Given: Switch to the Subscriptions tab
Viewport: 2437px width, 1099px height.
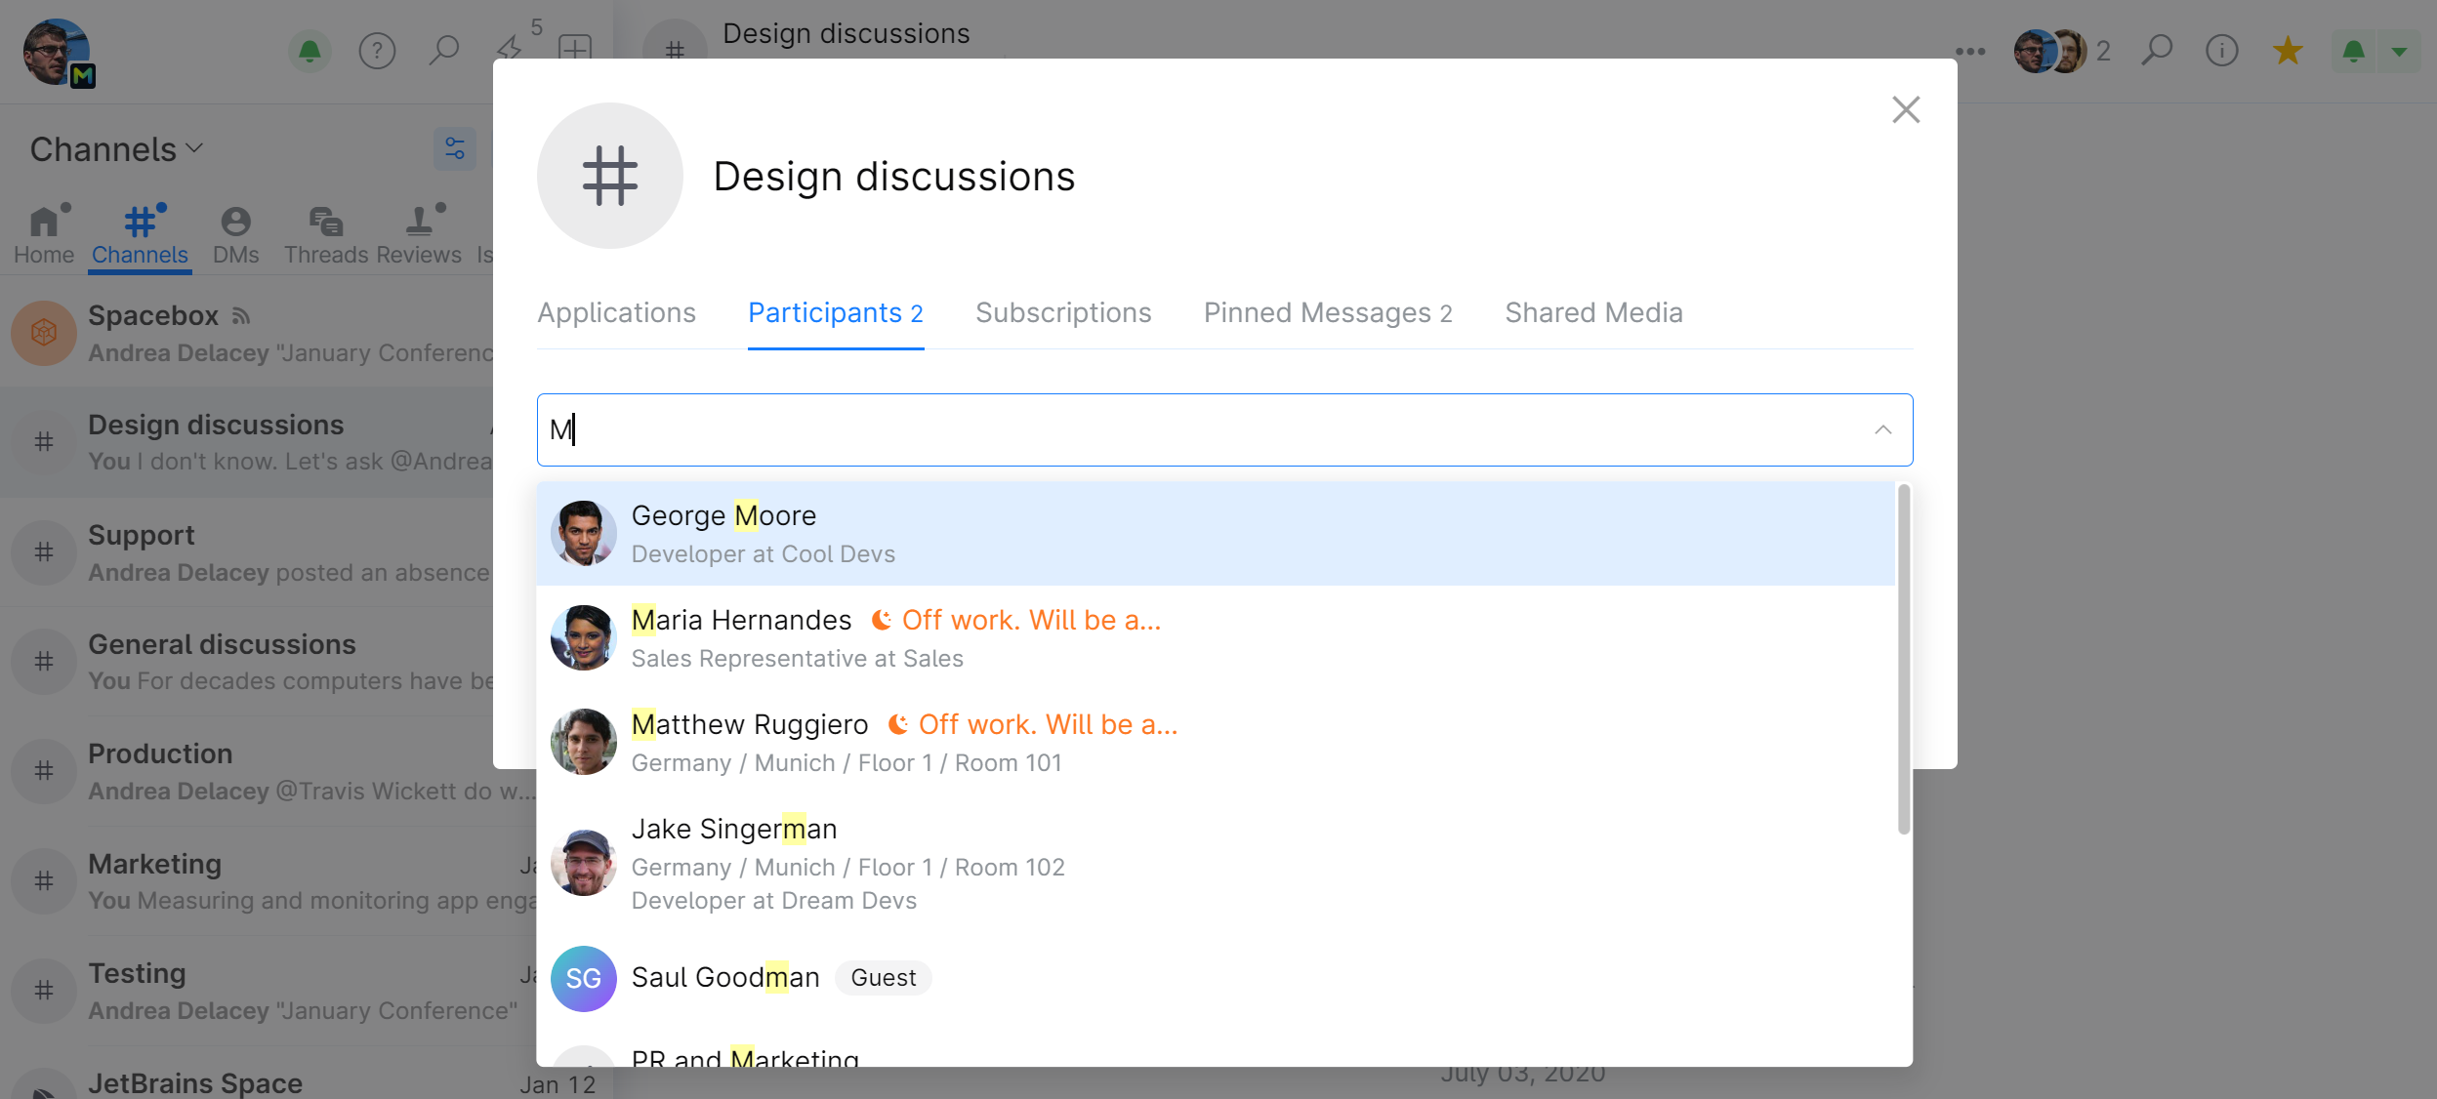Looking at the screenshot, I should pyautogui.click(x=1061, y=311).
